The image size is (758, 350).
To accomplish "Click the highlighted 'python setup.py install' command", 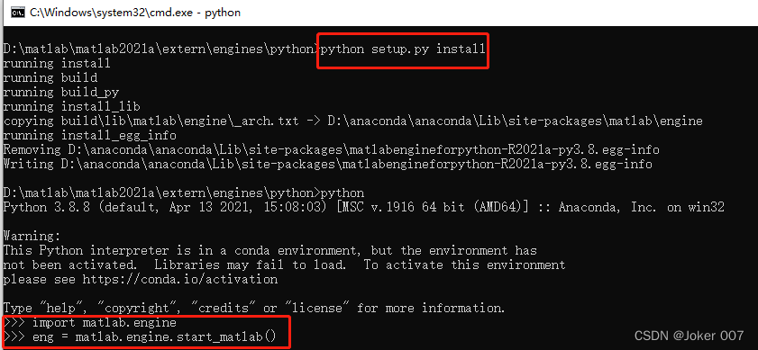I will pyautogui.click(x=403, y=49).
